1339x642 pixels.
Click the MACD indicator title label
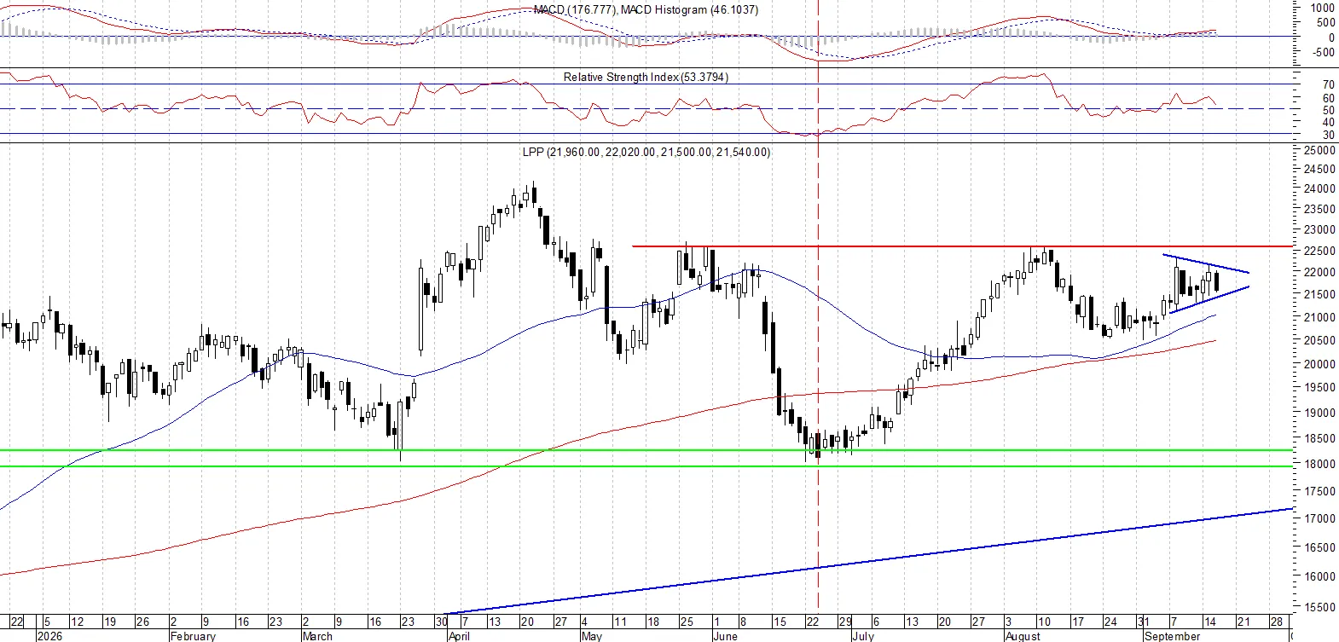pyautogui.click(x=646, y=9)
